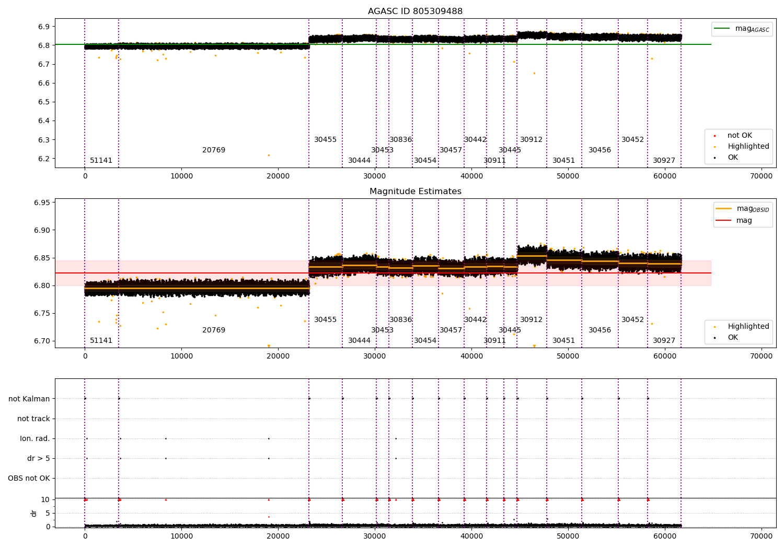Click x-axis tick 30000 under top plot
The height and width of the screenshot is (548, 784).
[375, 176]
